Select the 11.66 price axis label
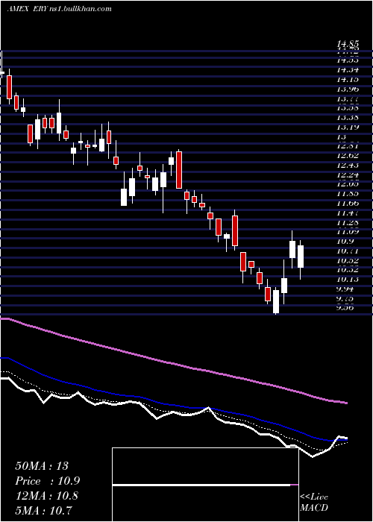The width and height of the screenshot is (373, 522). tap(348, 203)
